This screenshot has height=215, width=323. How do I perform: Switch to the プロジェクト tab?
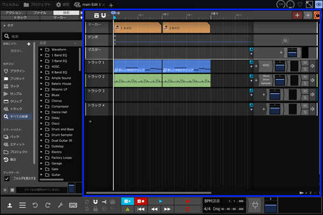click(x=36, y=4)
